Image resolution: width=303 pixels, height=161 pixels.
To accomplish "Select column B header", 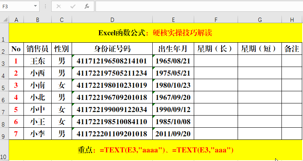I will pyautogui.click(x=38, y=20).
